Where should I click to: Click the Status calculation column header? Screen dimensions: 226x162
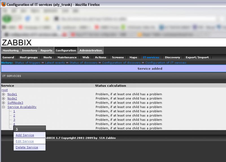110,86
